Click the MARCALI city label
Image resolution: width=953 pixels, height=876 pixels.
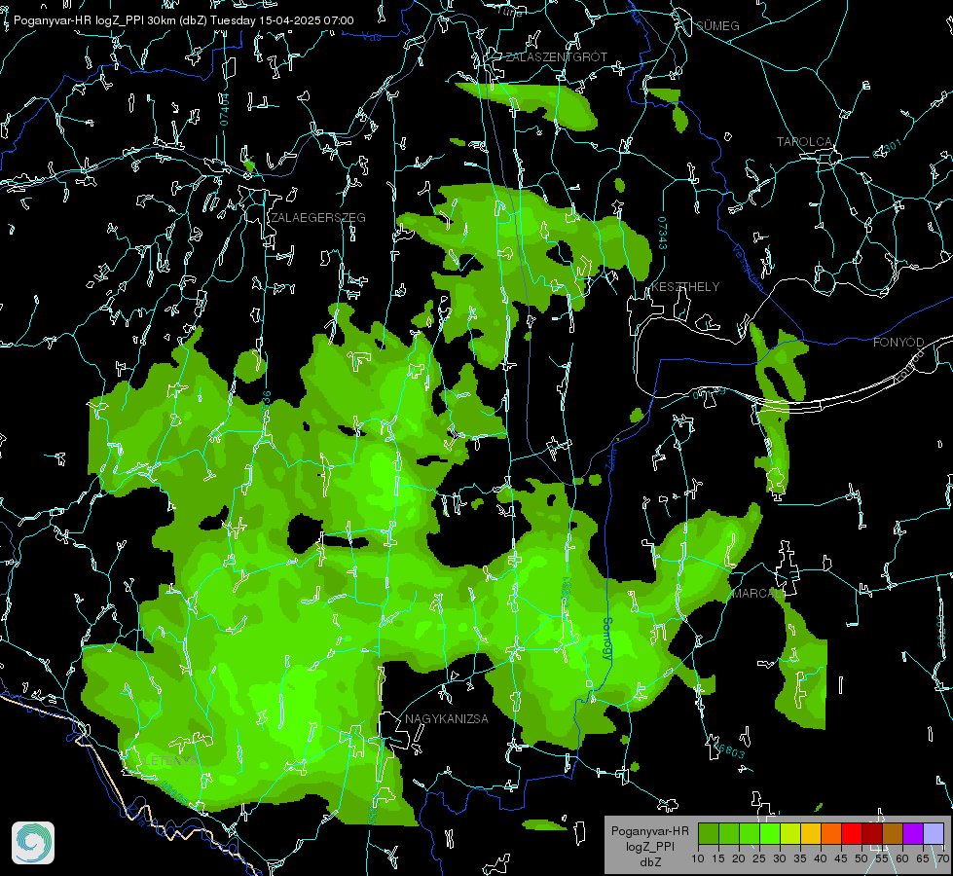758,594
